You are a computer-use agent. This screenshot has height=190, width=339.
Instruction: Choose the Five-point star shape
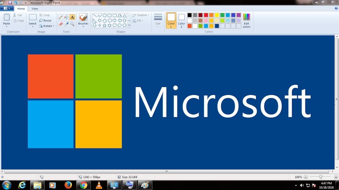[105, 25]
